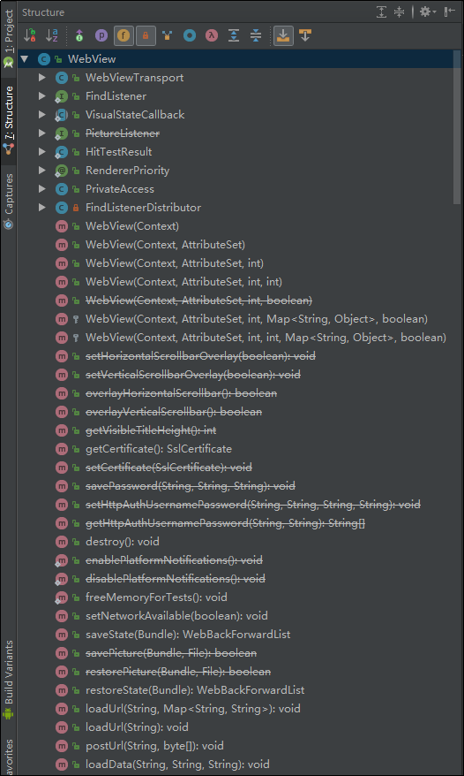Toggle Sort by Visibility in Structure toolbar

pyautogui.click(x=30, y=35)
